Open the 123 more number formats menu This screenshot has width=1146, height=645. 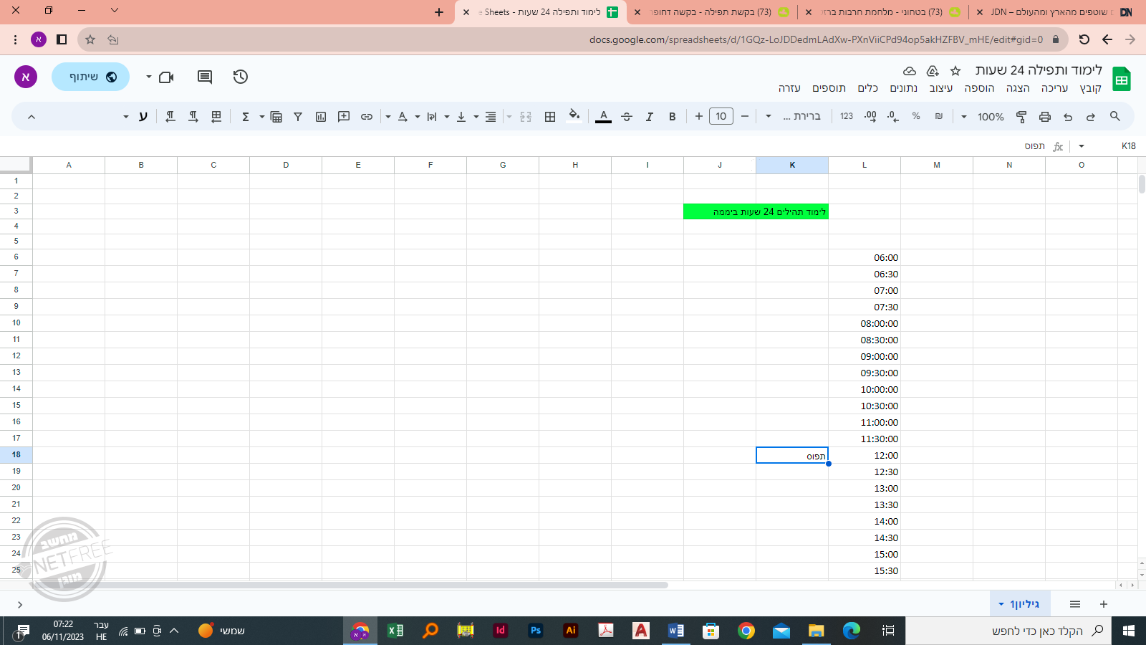tap(847, 116)
